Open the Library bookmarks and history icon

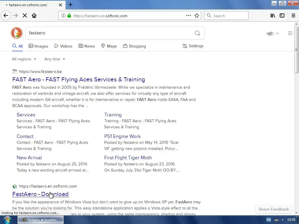click(x=273, y=16)
